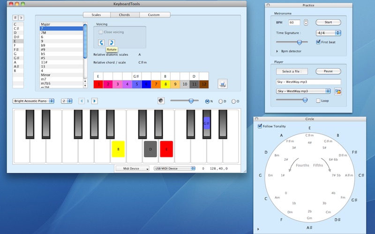Click the speaker mute icon
The image size is (375, 234).
coord(161,101)
